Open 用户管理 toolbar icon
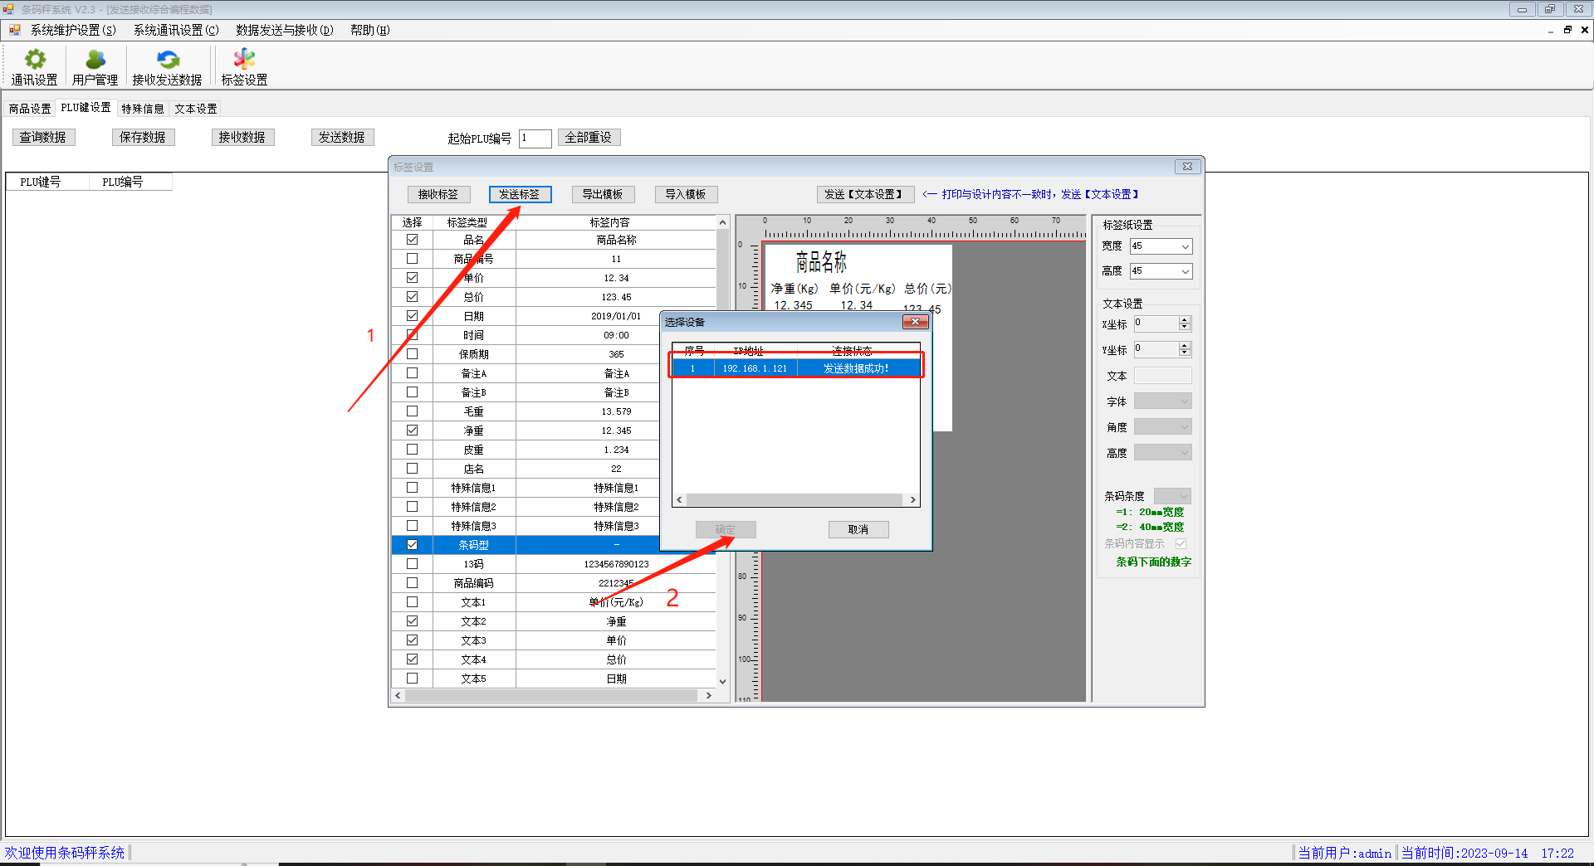 coord(95,66)
